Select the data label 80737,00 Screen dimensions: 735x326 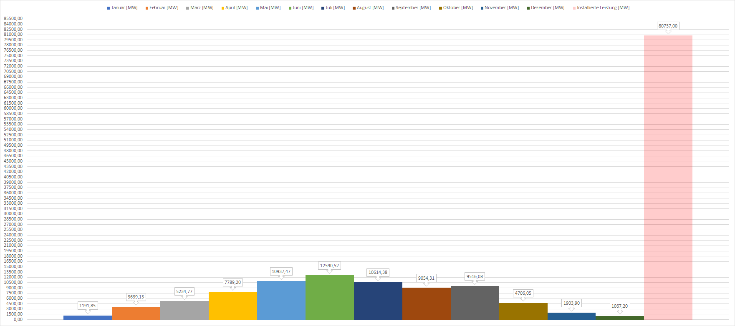point(668,26)
